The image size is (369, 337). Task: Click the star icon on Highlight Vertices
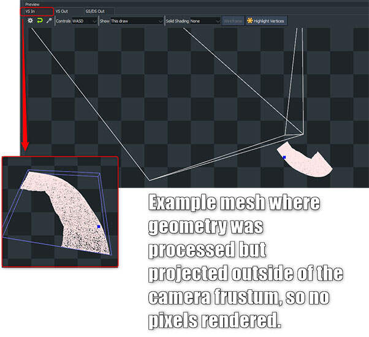point(249,21)
